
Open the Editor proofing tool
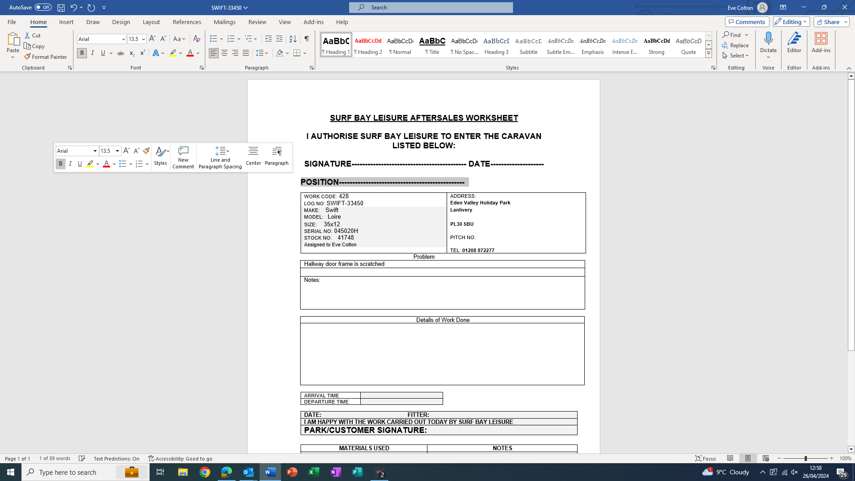click(x=794, y=43)
